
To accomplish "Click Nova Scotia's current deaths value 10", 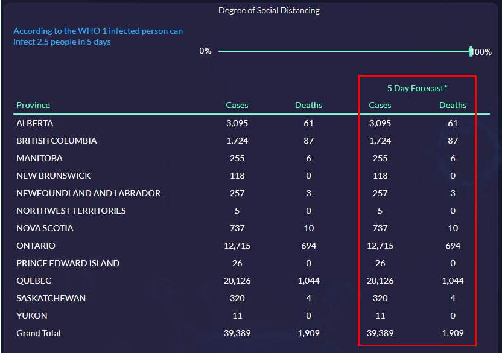I will (x=309, y=228).
